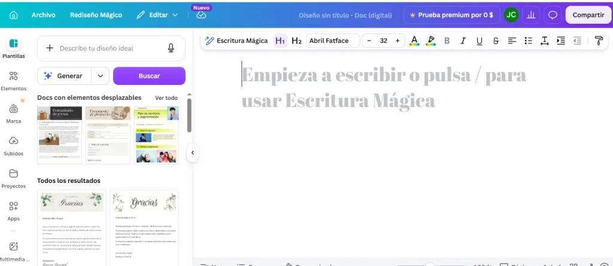613x266 pixels.
Task: Open the Marca sidebar tab
Action: pyautogui.click(x=13, y=114)
